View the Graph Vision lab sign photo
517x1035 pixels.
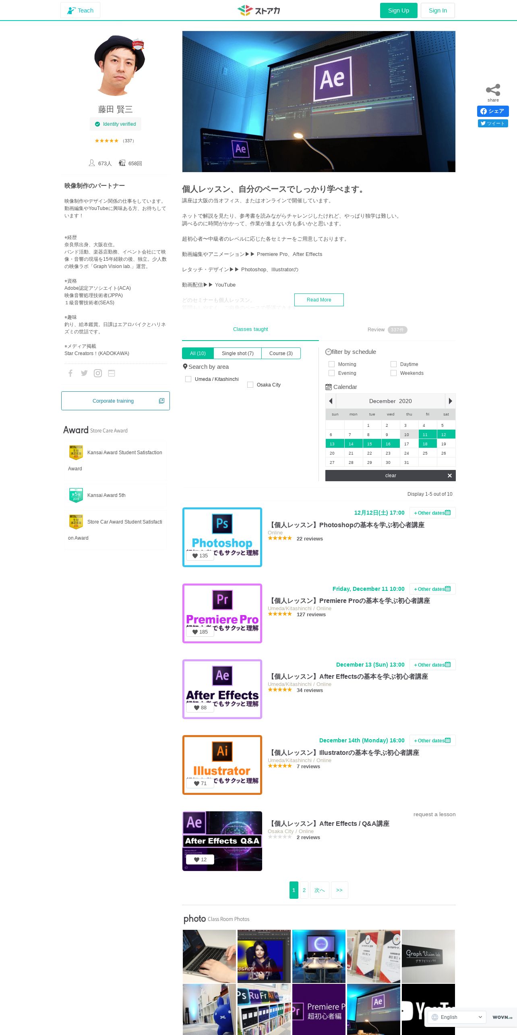pyautogui.click(x=428, y=956)
